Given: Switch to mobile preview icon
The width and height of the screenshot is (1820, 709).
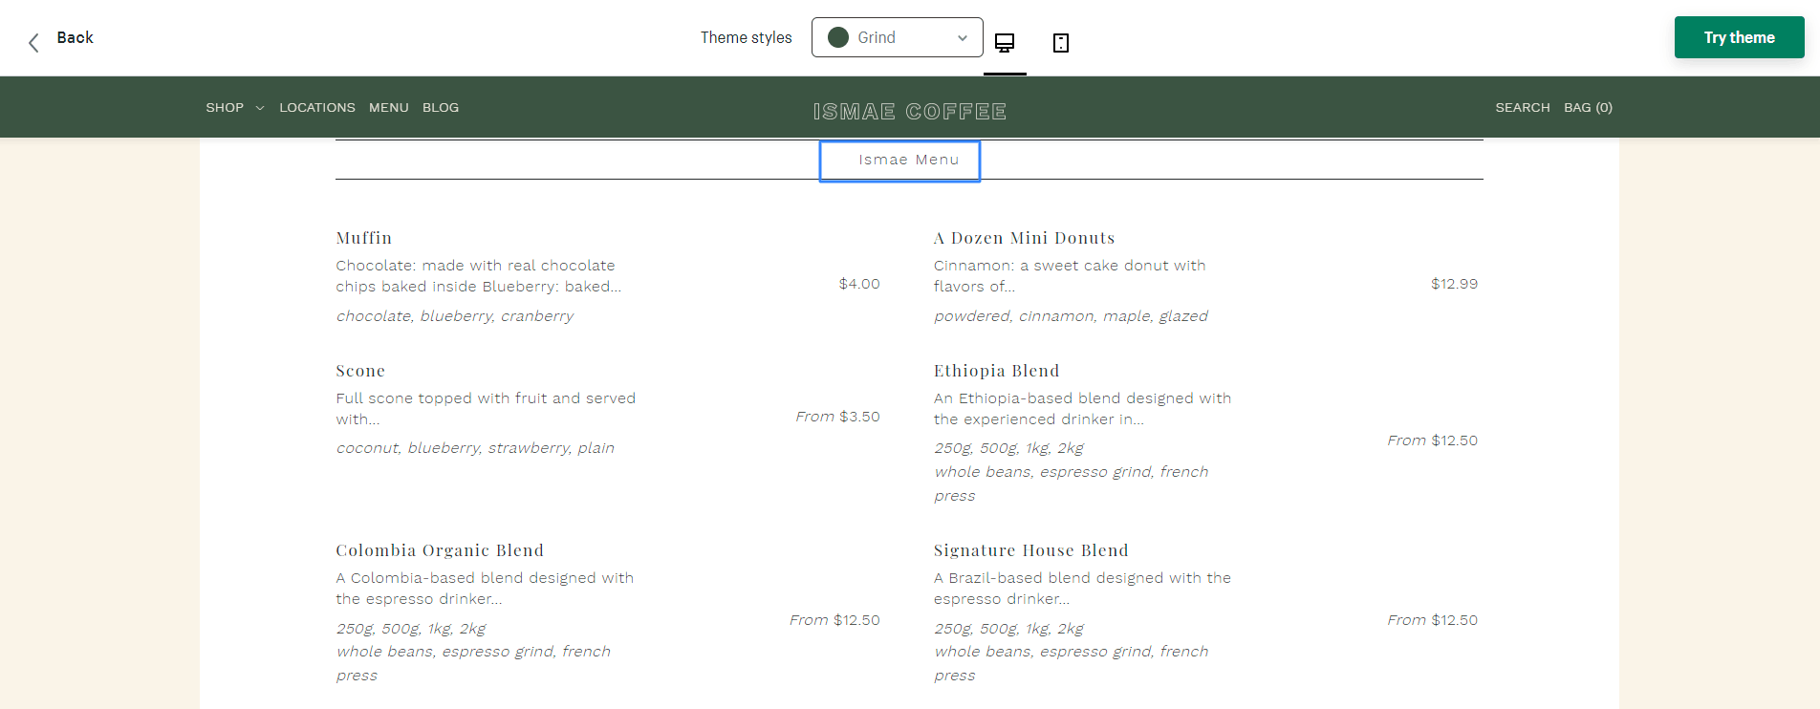Looking at the screenshot, I should tap(1061, 43).
